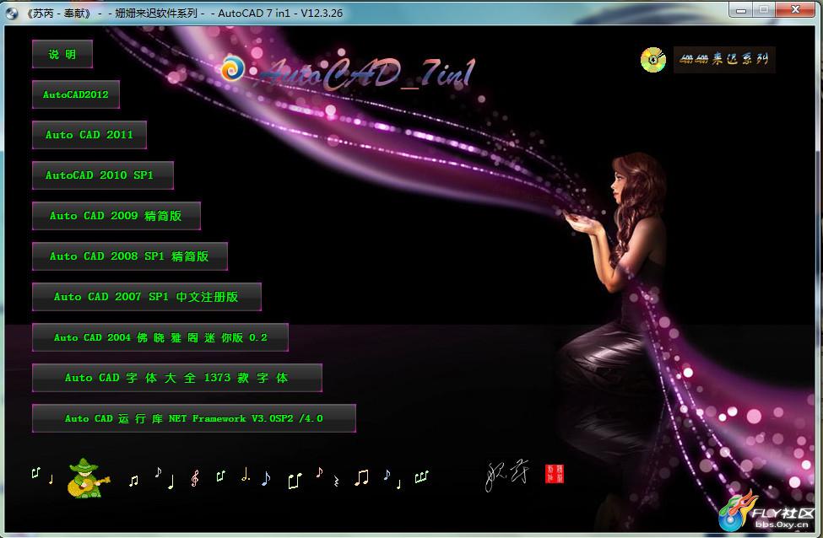Close the AutoCAD 7 in1 window
This screenshot has width=823, height=538.
[x=795, y=9]
